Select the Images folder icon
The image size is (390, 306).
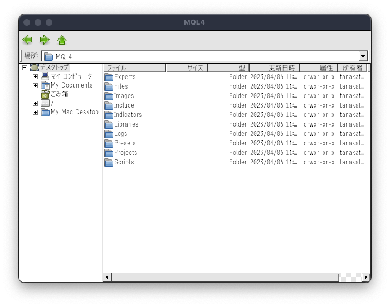pos(109,96)
